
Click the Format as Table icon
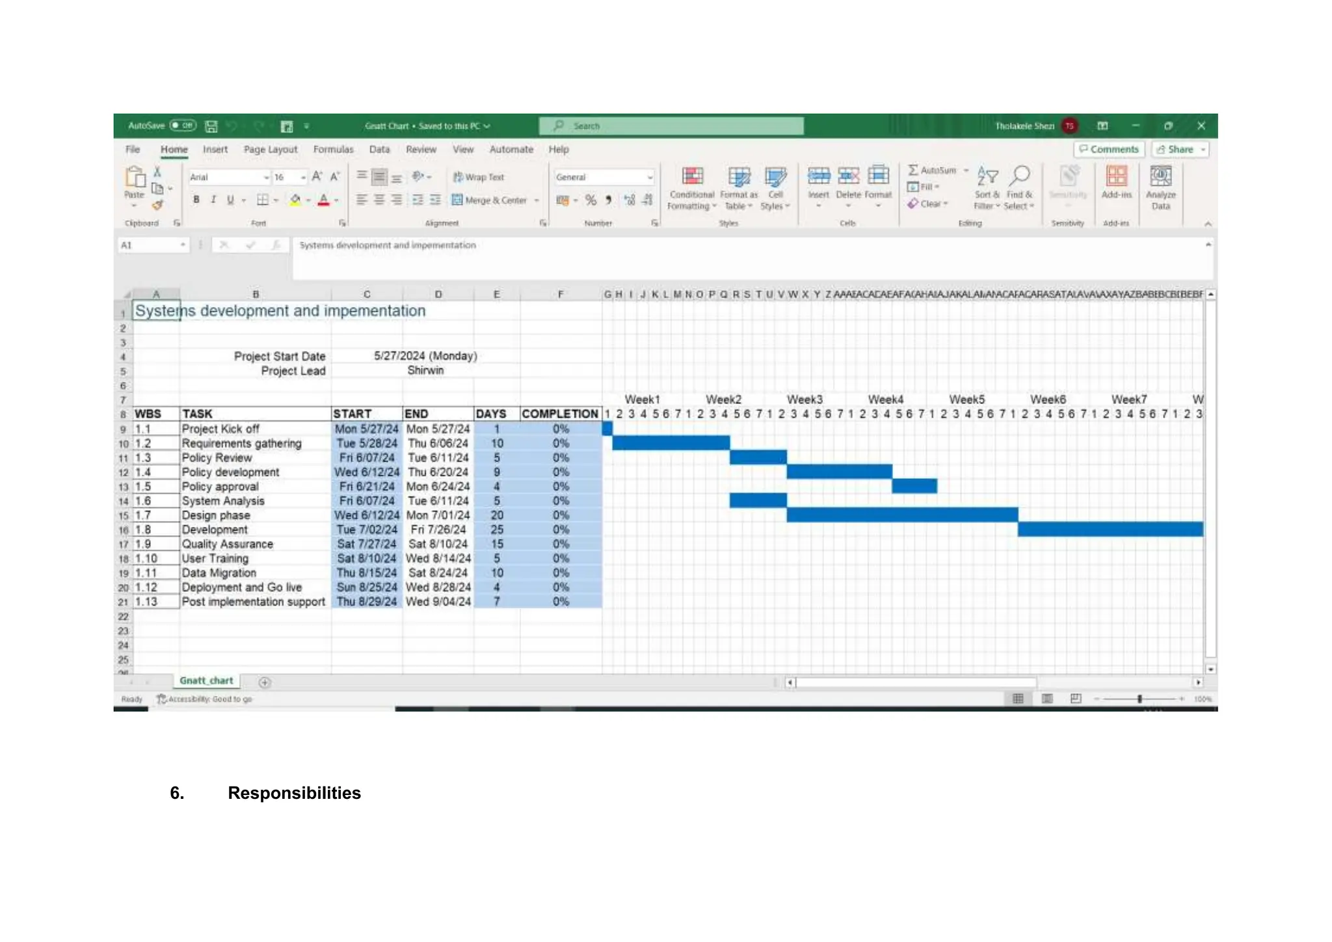(738, 177)
